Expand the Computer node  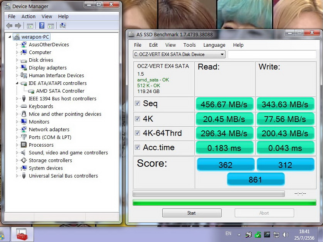tap(17, 52)
